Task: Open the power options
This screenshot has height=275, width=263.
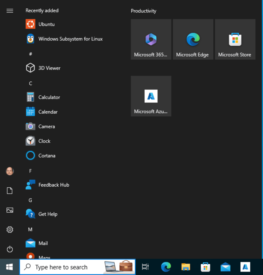Action: pyautogui.click(x=10, y=249)
